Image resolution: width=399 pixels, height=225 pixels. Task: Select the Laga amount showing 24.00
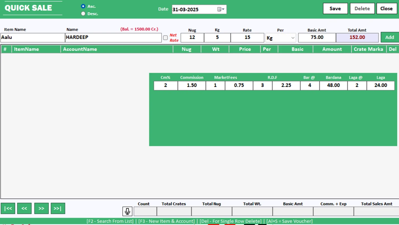click(381, 85)
